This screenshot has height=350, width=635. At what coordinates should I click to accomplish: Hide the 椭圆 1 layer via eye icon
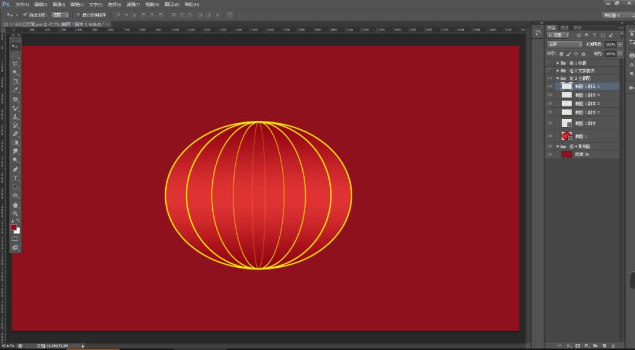tap(550, 136)
